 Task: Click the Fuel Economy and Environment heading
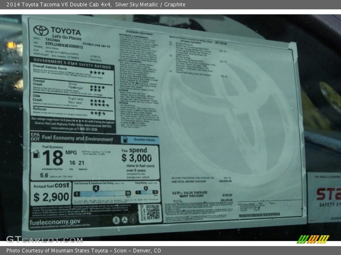coord(78,138)
